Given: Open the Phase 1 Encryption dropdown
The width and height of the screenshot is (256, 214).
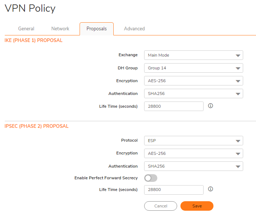Looking at the screenshot, I should 193,81.
